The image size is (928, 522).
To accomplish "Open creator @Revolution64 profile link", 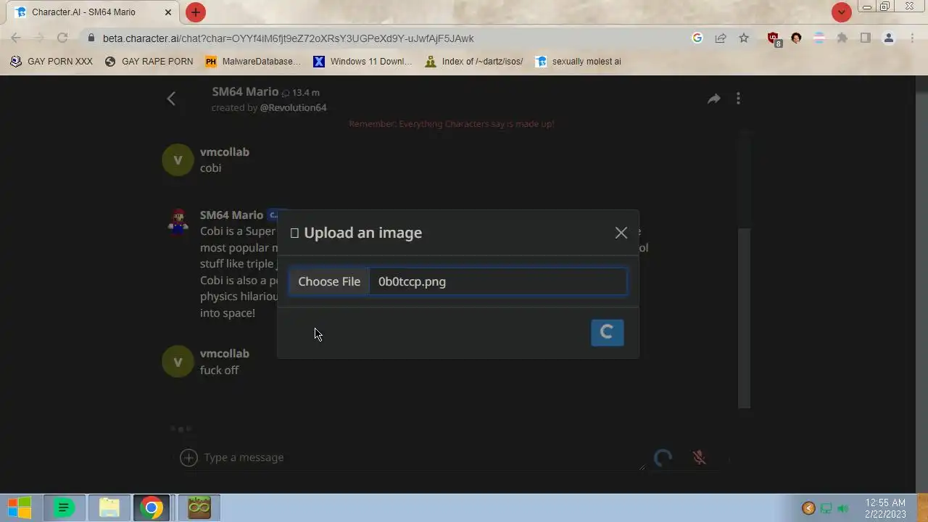I will pyautogui.click(x=293, y=107).
